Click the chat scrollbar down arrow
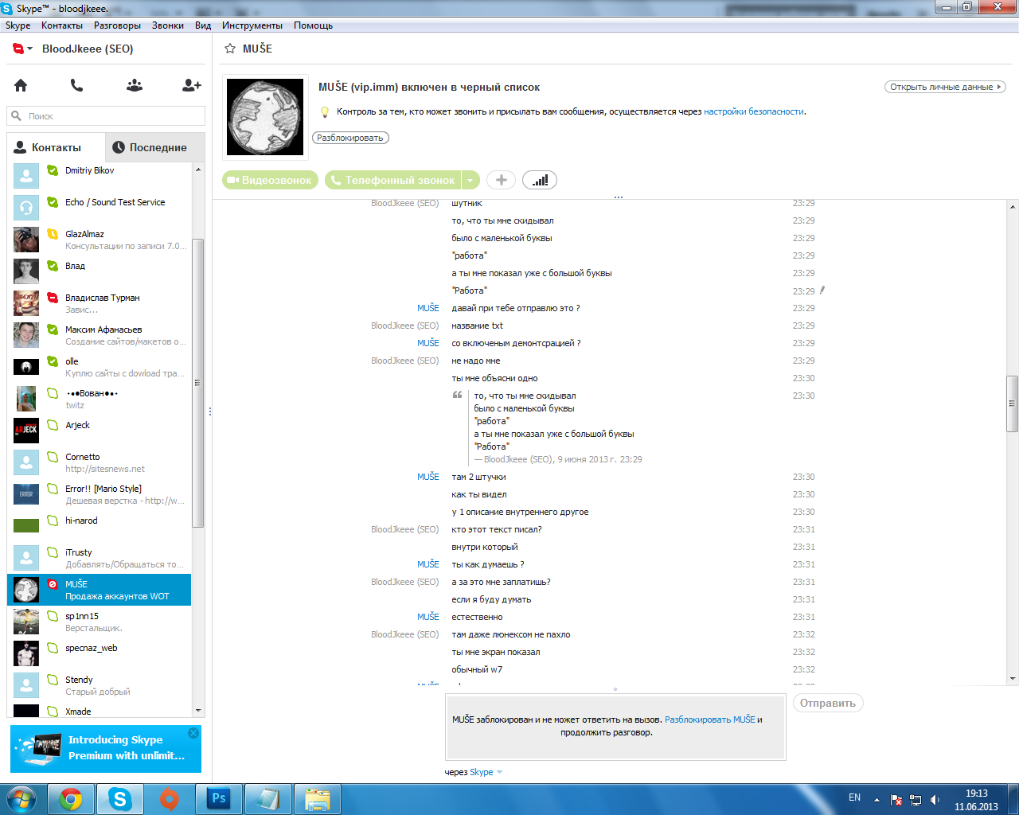1019x815 pixels. click(1013, 679)
